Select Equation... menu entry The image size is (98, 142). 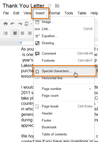tap(64, 36)
